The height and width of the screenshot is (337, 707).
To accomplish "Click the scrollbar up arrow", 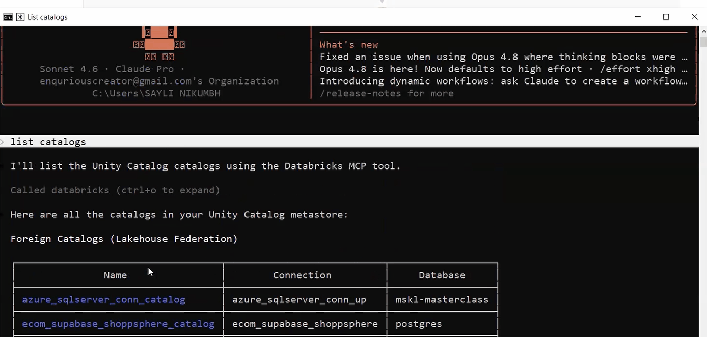I will coord(703,31).
